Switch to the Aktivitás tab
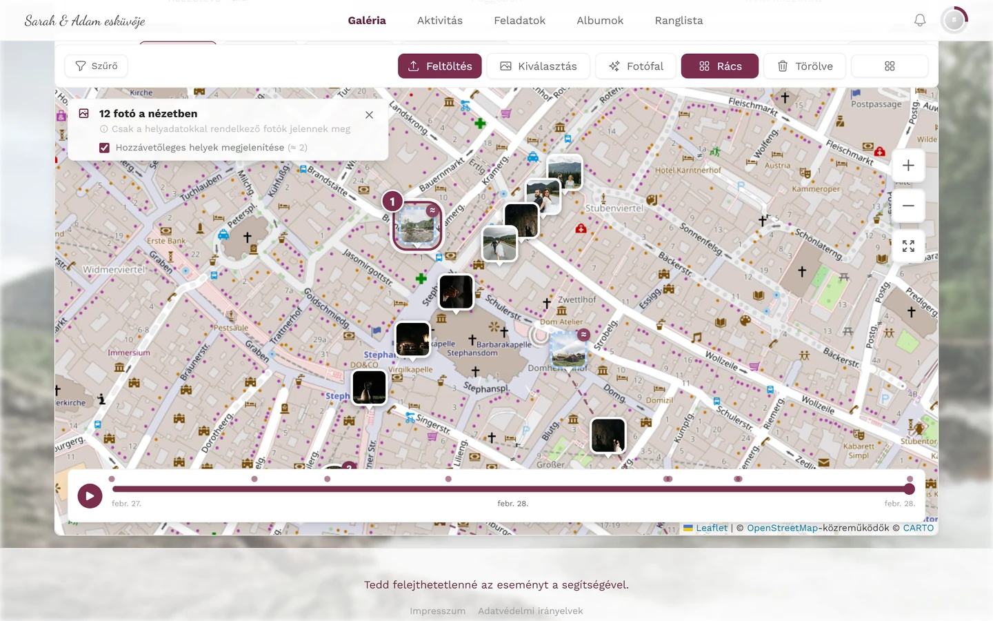The width and height of the screenshot is (993, 621). tap(440, 21)
